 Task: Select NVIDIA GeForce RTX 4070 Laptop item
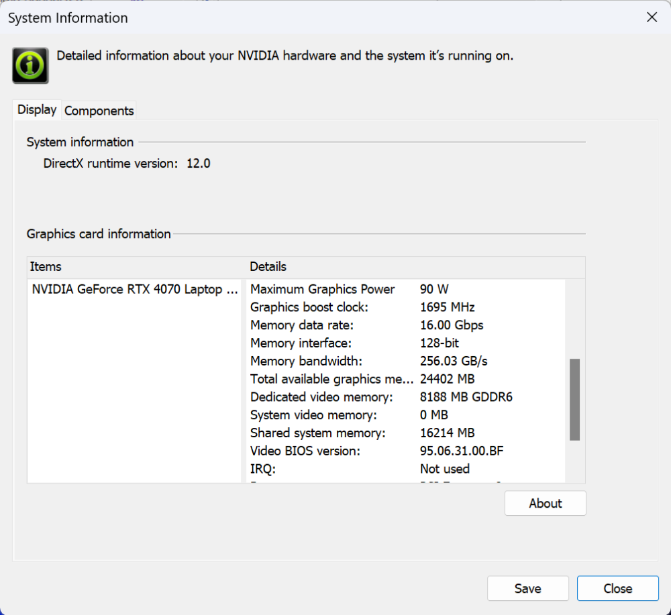(135, 290)
